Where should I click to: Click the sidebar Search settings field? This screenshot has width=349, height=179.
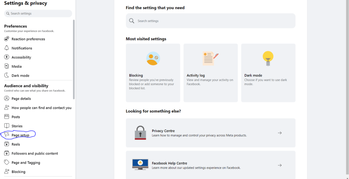pyautogui.click(x=38, y=13)
